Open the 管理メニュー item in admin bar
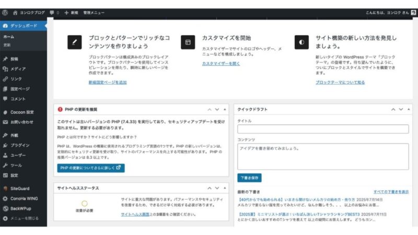 [94, 11]
